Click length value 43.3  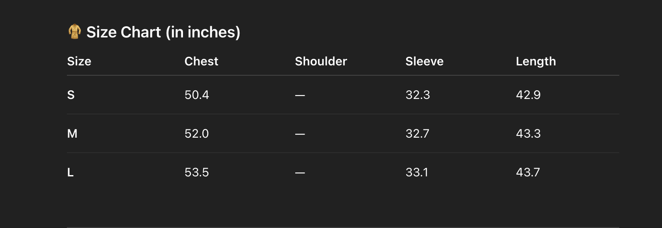pyautogui.click(x=528, y=134)
